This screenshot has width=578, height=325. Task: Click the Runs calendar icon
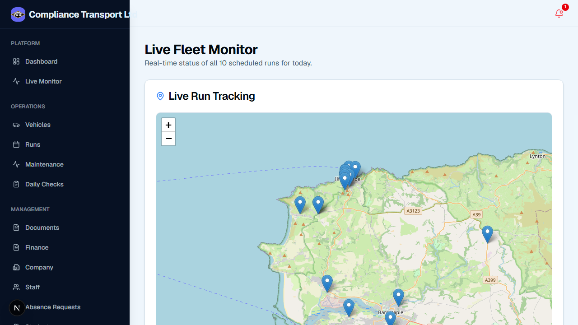coord(16,144)
